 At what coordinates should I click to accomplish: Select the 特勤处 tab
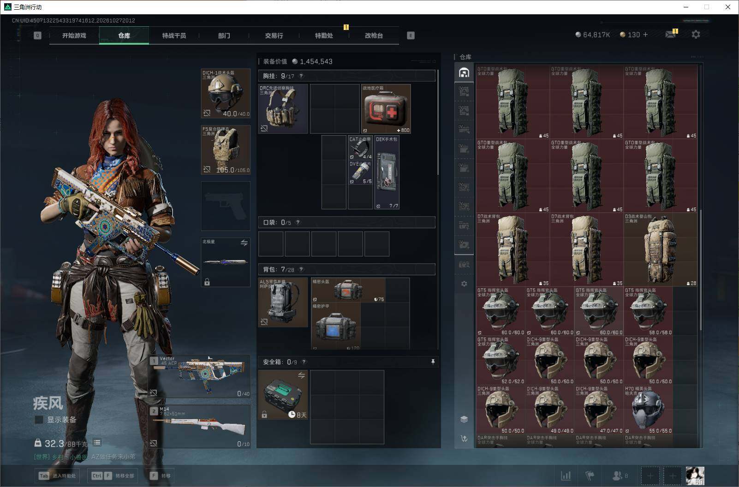pos(324,36)
